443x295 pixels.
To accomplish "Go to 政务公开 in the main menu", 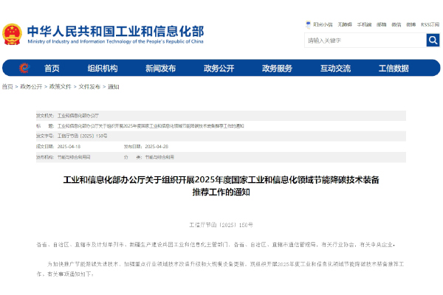I will (x=219, y=68).
